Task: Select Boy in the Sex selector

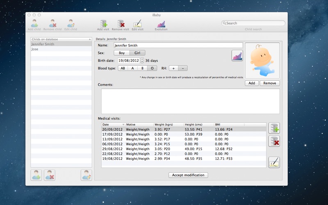Action: 122,53
